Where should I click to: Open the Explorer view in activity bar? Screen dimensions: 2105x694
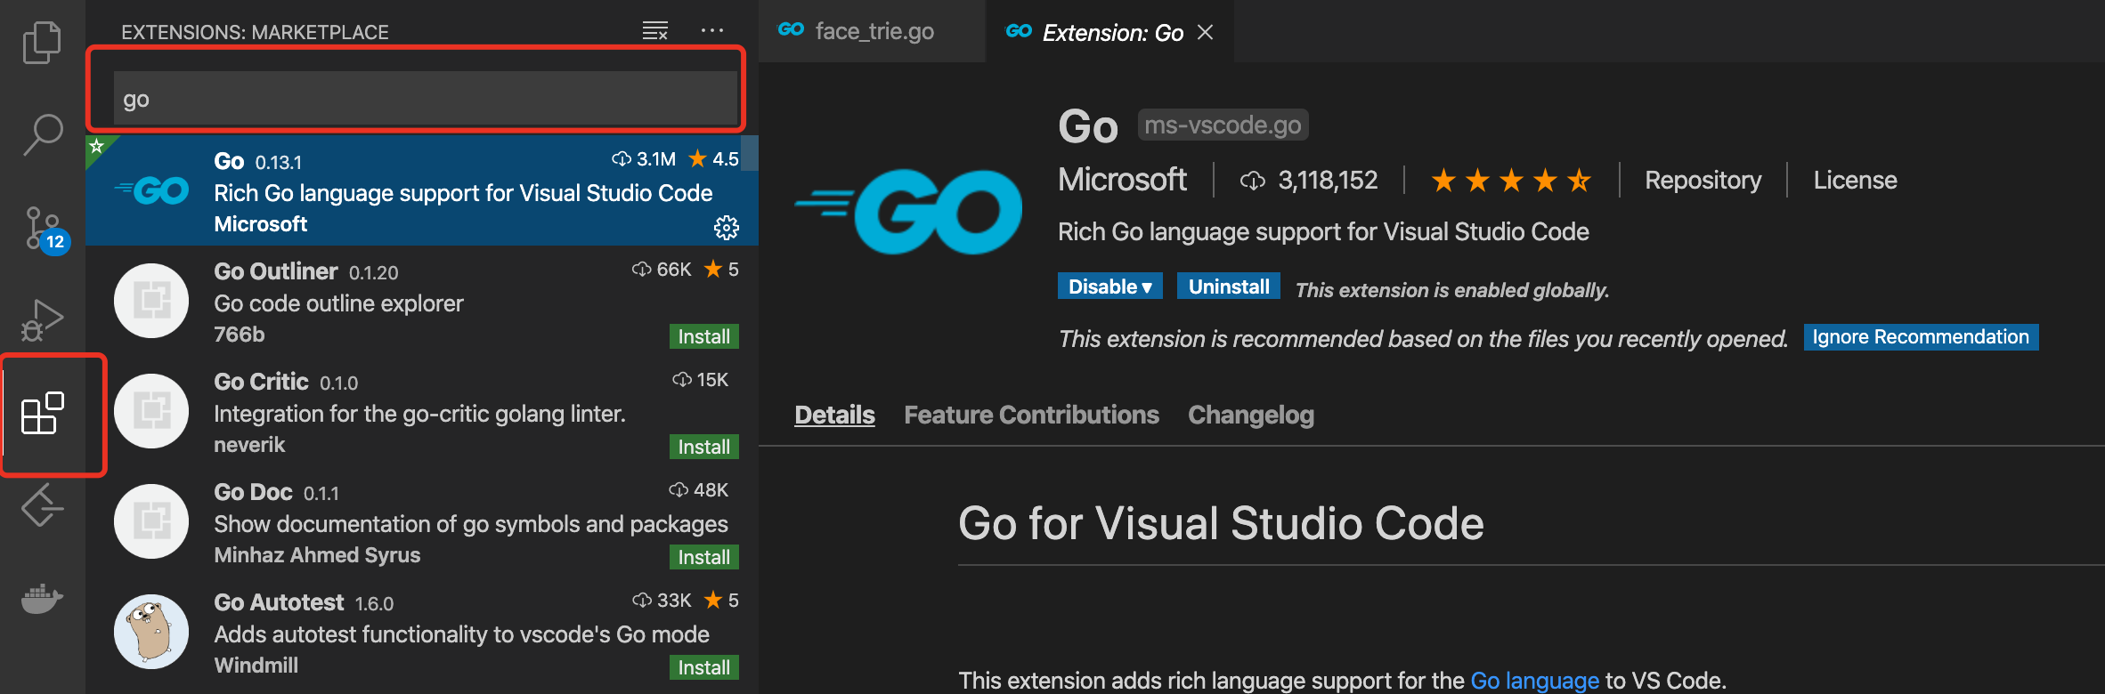(42, 42)
